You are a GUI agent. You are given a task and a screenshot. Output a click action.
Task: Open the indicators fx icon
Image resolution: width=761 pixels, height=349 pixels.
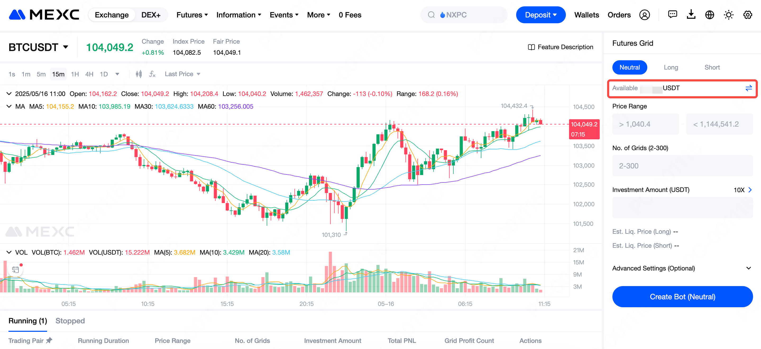152,74
